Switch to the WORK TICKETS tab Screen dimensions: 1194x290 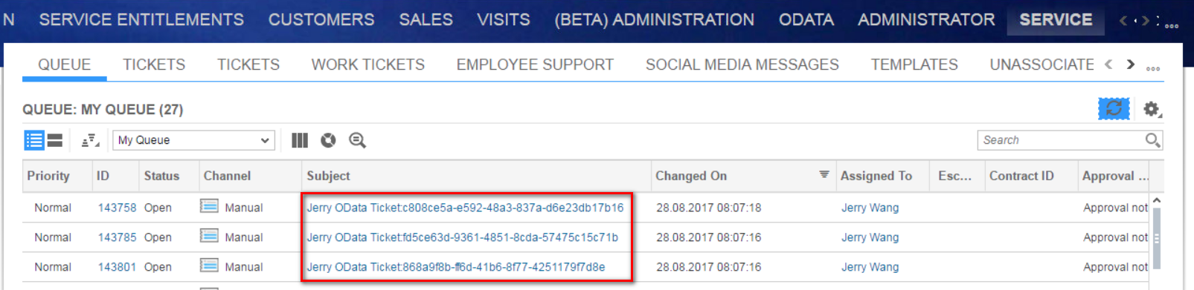[368, 65]
